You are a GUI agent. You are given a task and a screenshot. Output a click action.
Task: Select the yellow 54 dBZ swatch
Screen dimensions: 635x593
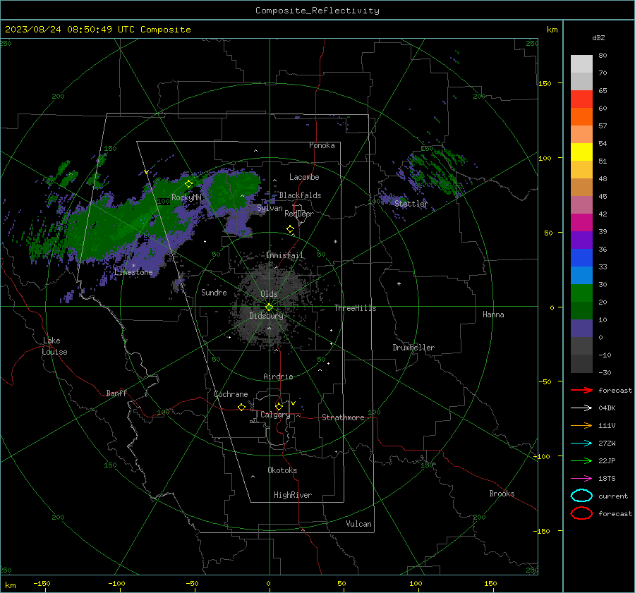tap(581, 152)
